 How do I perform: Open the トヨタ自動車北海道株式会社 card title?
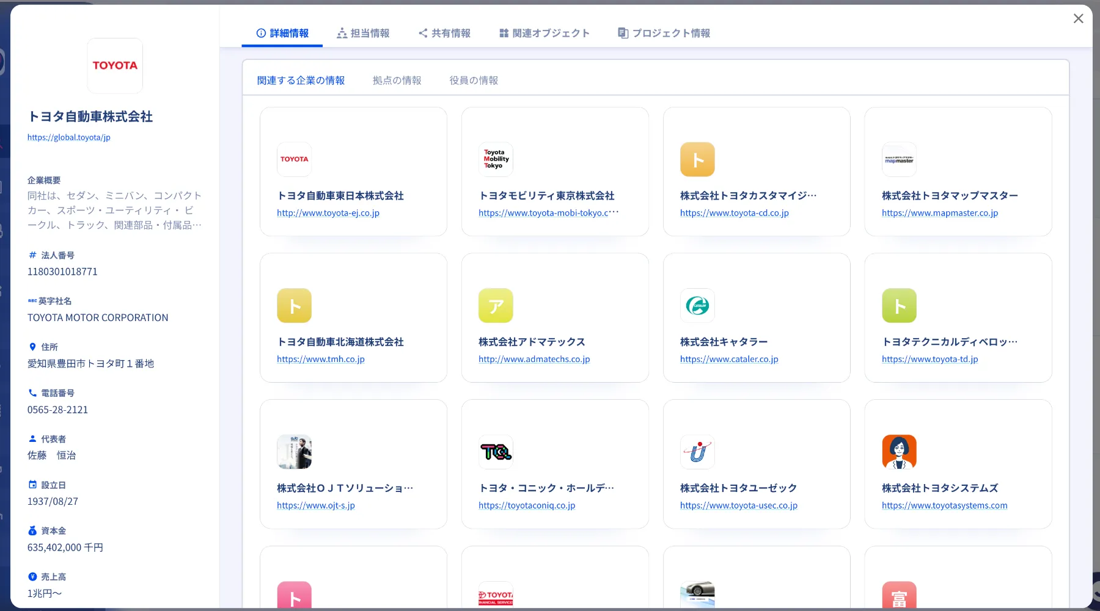tap(340, 342)
